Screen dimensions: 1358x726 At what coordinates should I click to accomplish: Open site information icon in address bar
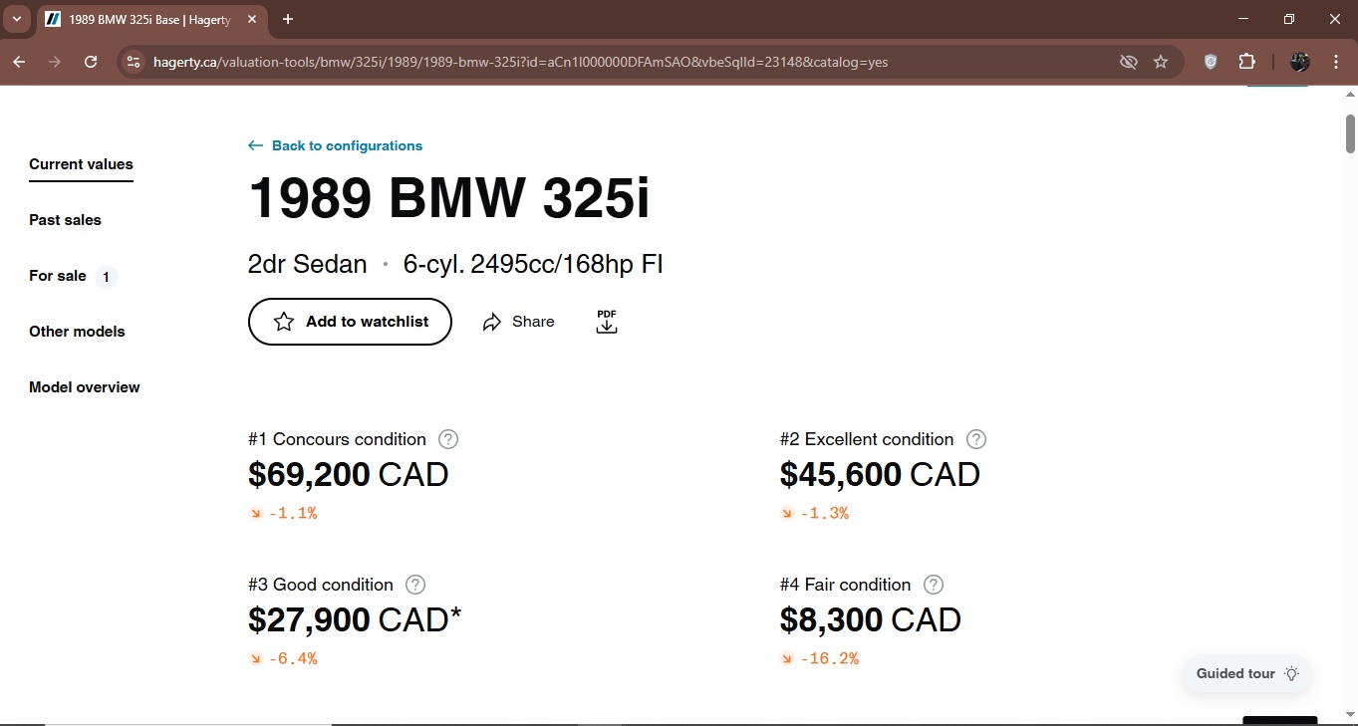tap(133, 62)
